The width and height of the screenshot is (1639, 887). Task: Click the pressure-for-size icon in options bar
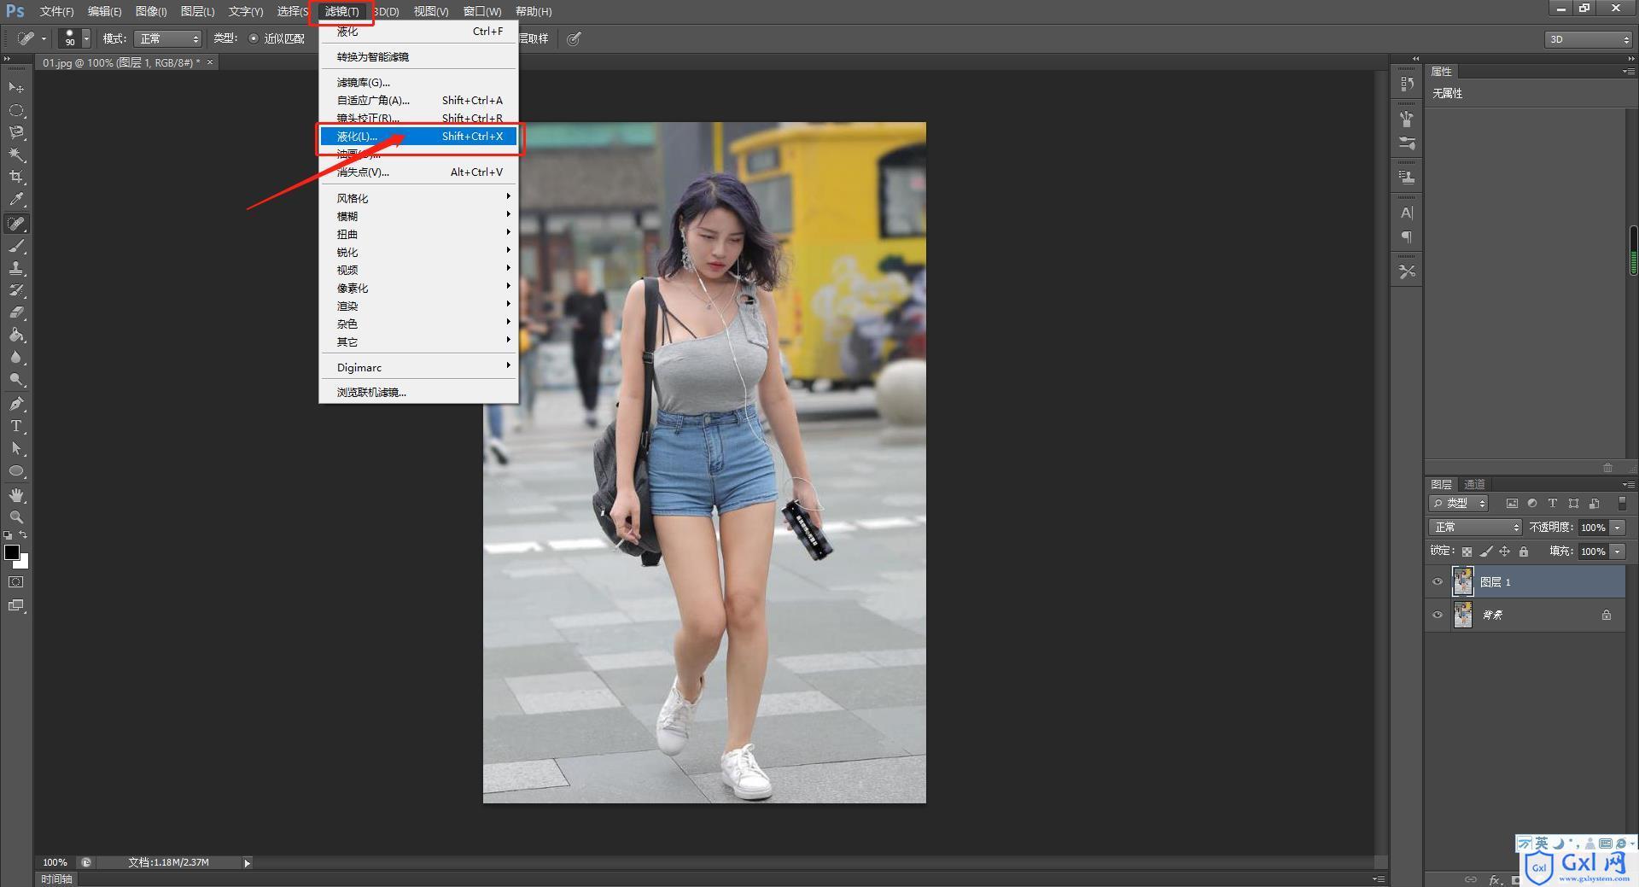pos(575,38)
